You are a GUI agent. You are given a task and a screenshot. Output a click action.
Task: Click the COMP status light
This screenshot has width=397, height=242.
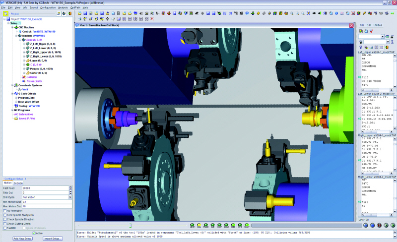(219, 225)
